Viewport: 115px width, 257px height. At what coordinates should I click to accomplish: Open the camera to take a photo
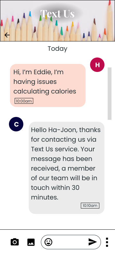[15, 242]
